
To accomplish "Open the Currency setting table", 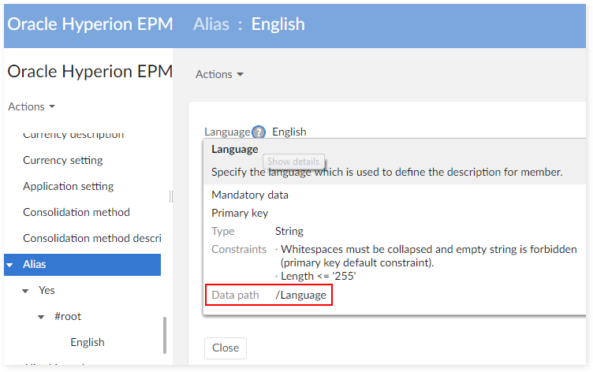I will [x=63, y=160].
